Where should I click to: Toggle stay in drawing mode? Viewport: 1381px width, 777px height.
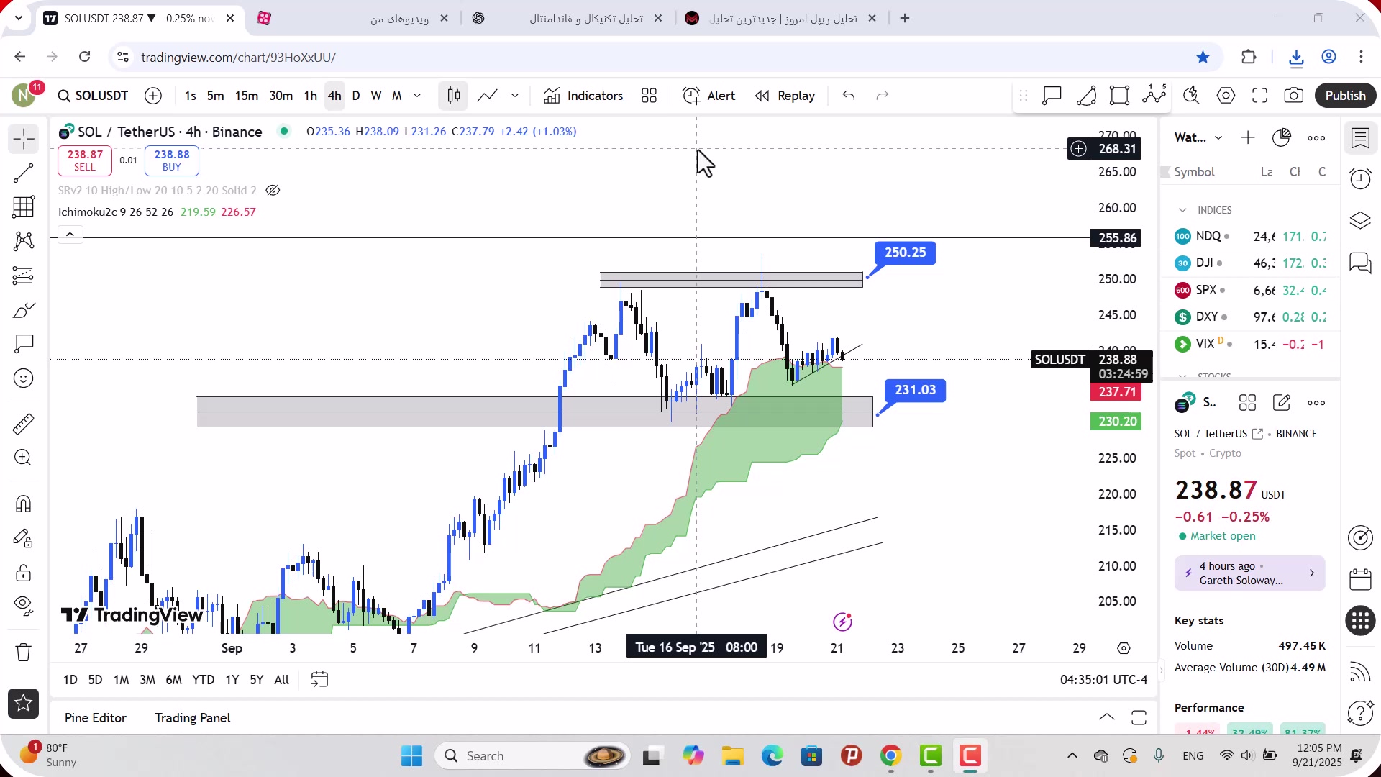tap(24, 538)
